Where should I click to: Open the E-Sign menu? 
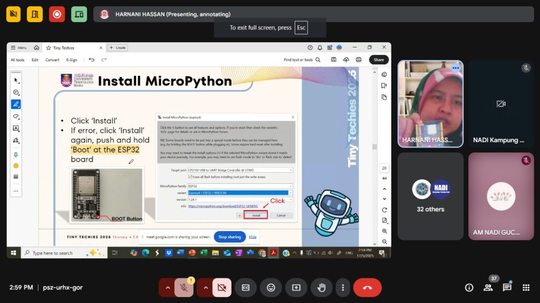[x=72, y=60]
